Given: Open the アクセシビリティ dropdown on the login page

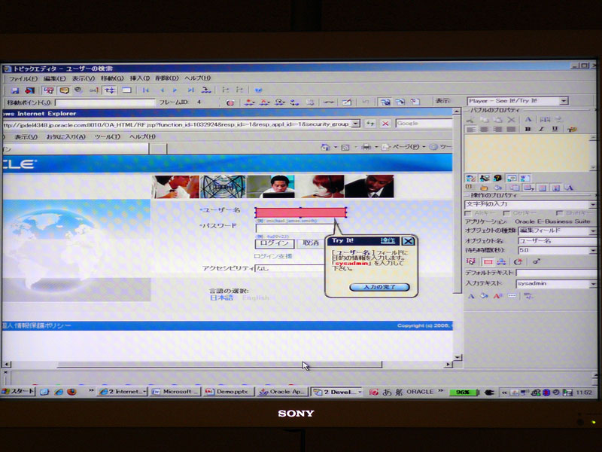Looking at the screenshot, I should (x=290, y=268).
